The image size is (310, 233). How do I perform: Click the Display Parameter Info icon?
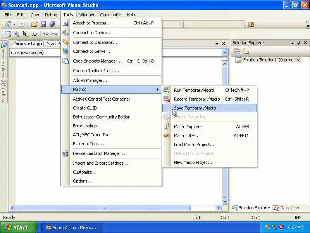[17, 34]
